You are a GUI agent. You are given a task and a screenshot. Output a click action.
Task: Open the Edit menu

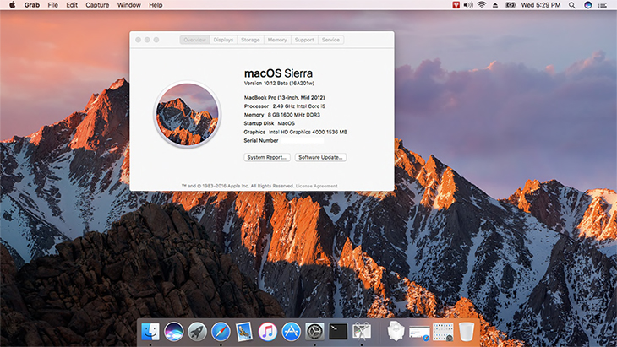pos(72,5)
